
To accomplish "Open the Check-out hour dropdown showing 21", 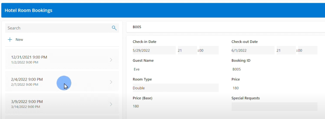I will click(x=286, y=50).
